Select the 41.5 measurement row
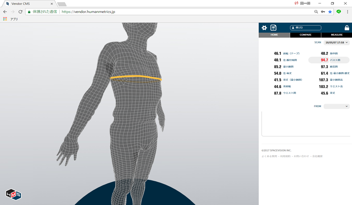Screen dimensions: 352x205 point(288,80)
